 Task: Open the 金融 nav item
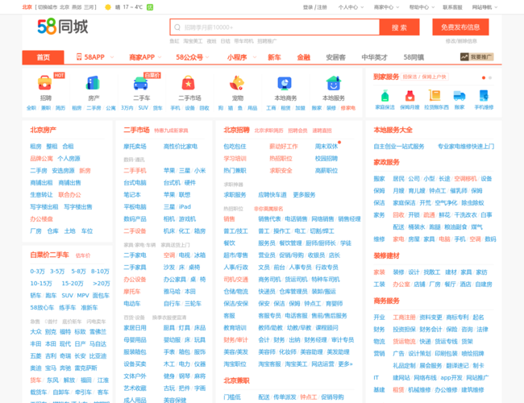[303, 57]
